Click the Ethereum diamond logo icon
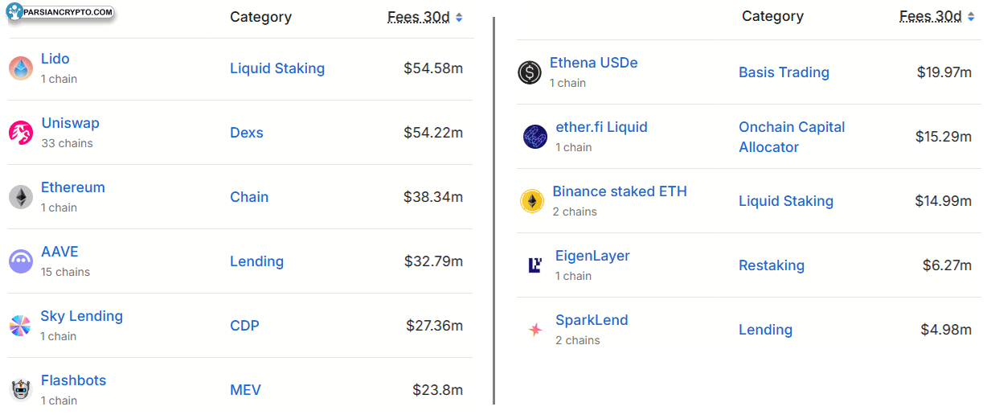991x419 pixels. pos(21,197)
